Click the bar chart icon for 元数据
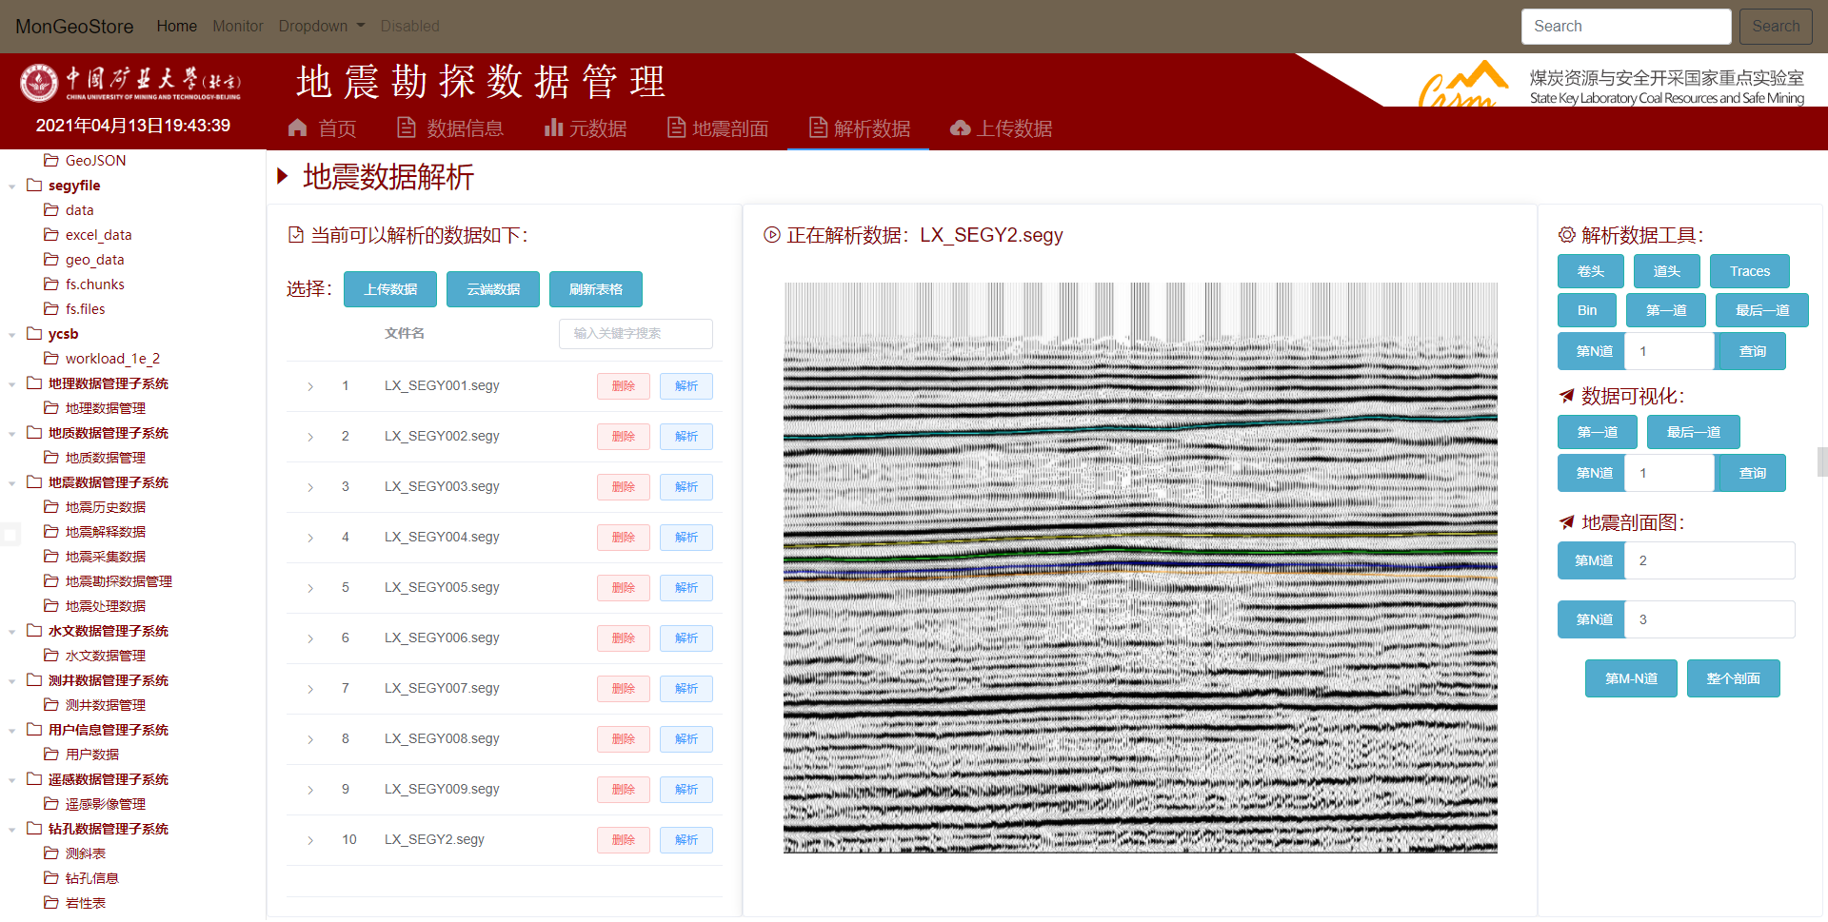The image size is (1828, 922). (553, 128)
